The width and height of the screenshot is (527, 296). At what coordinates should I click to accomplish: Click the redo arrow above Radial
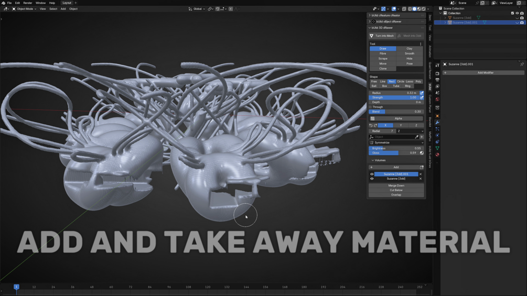pyautogui.click(x=375, y=126)
